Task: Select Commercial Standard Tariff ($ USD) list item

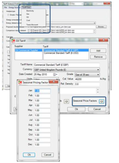Action: [61, 53]
